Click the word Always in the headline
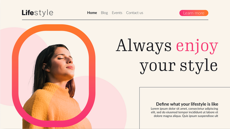The height and width of the screenshot is (129, 230). point(144,46)
